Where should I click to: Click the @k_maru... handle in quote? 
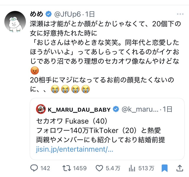tap(140, 109)
